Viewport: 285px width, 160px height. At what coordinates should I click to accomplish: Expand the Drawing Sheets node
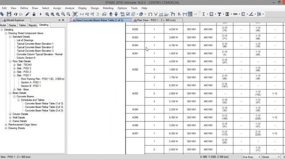point(6,128)
